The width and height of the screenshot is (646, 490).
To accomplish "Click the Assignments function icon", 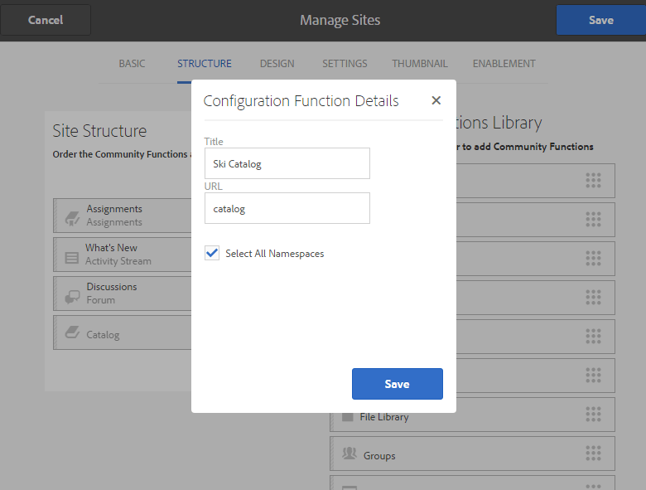I will point(72,216).
